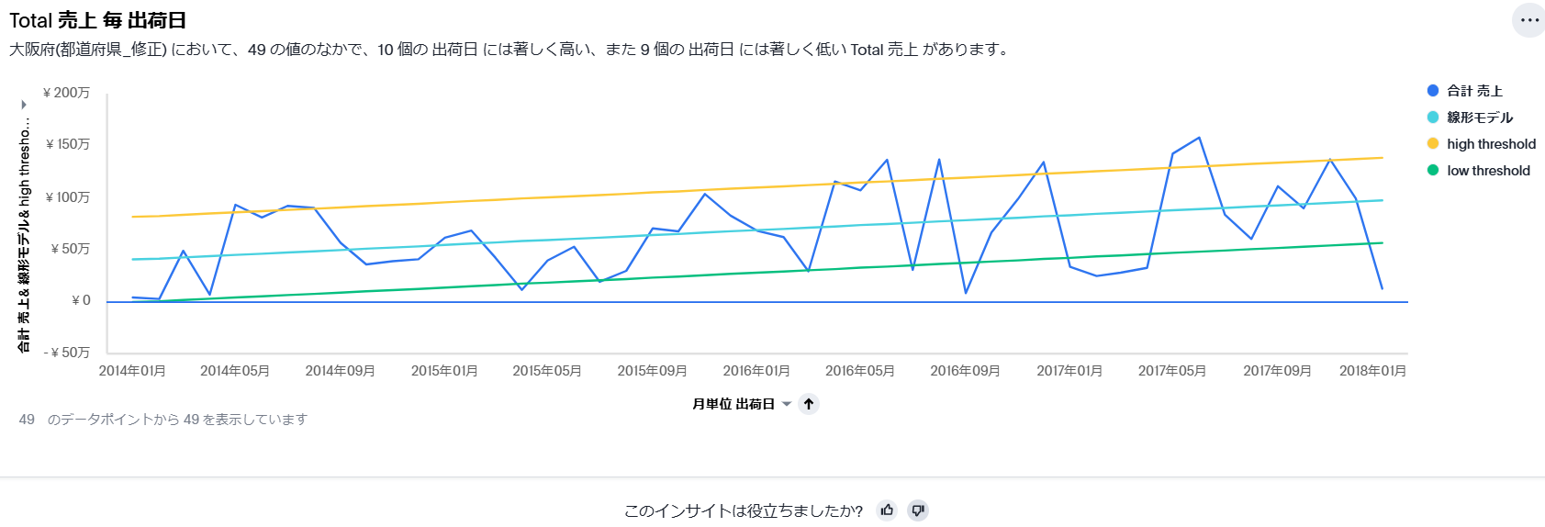Select the 2016年01月 x-axis label
The width and height of the screenshot is (1545, 527).
pos(756,371)
